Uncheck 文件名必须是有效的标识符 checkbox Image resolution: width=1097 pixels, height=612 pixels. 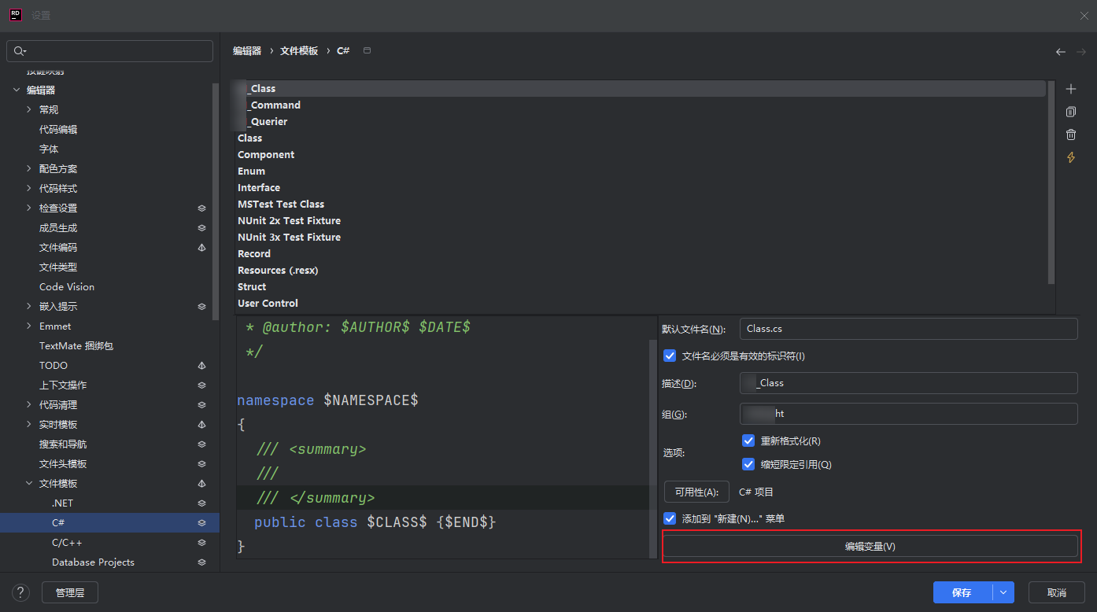pyautogui.click(x=670, y=356)
